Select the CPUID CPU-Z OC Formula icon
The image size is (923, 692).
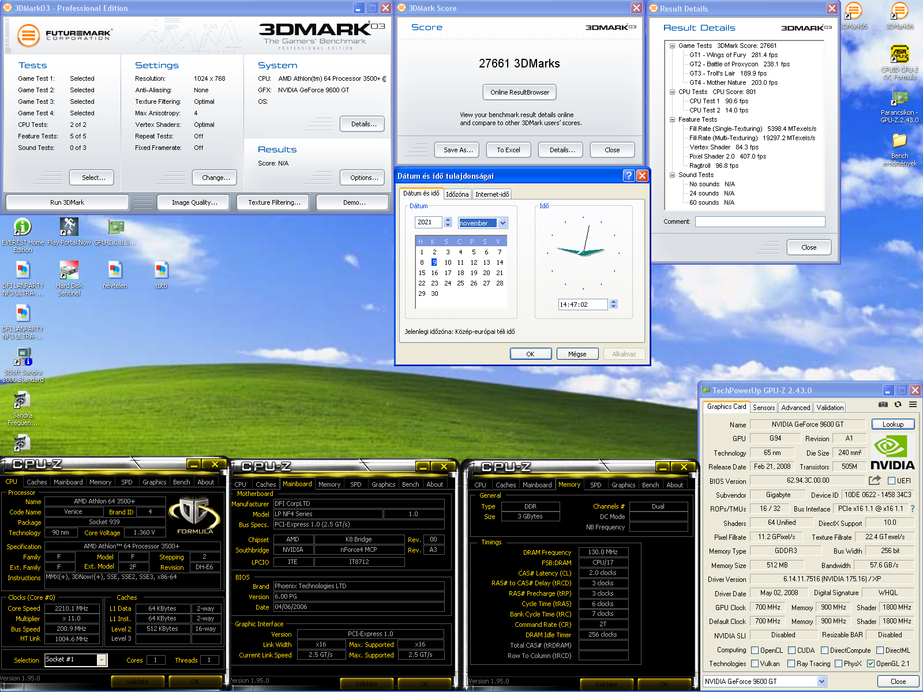pyautogui.click(x=900, y=62)
